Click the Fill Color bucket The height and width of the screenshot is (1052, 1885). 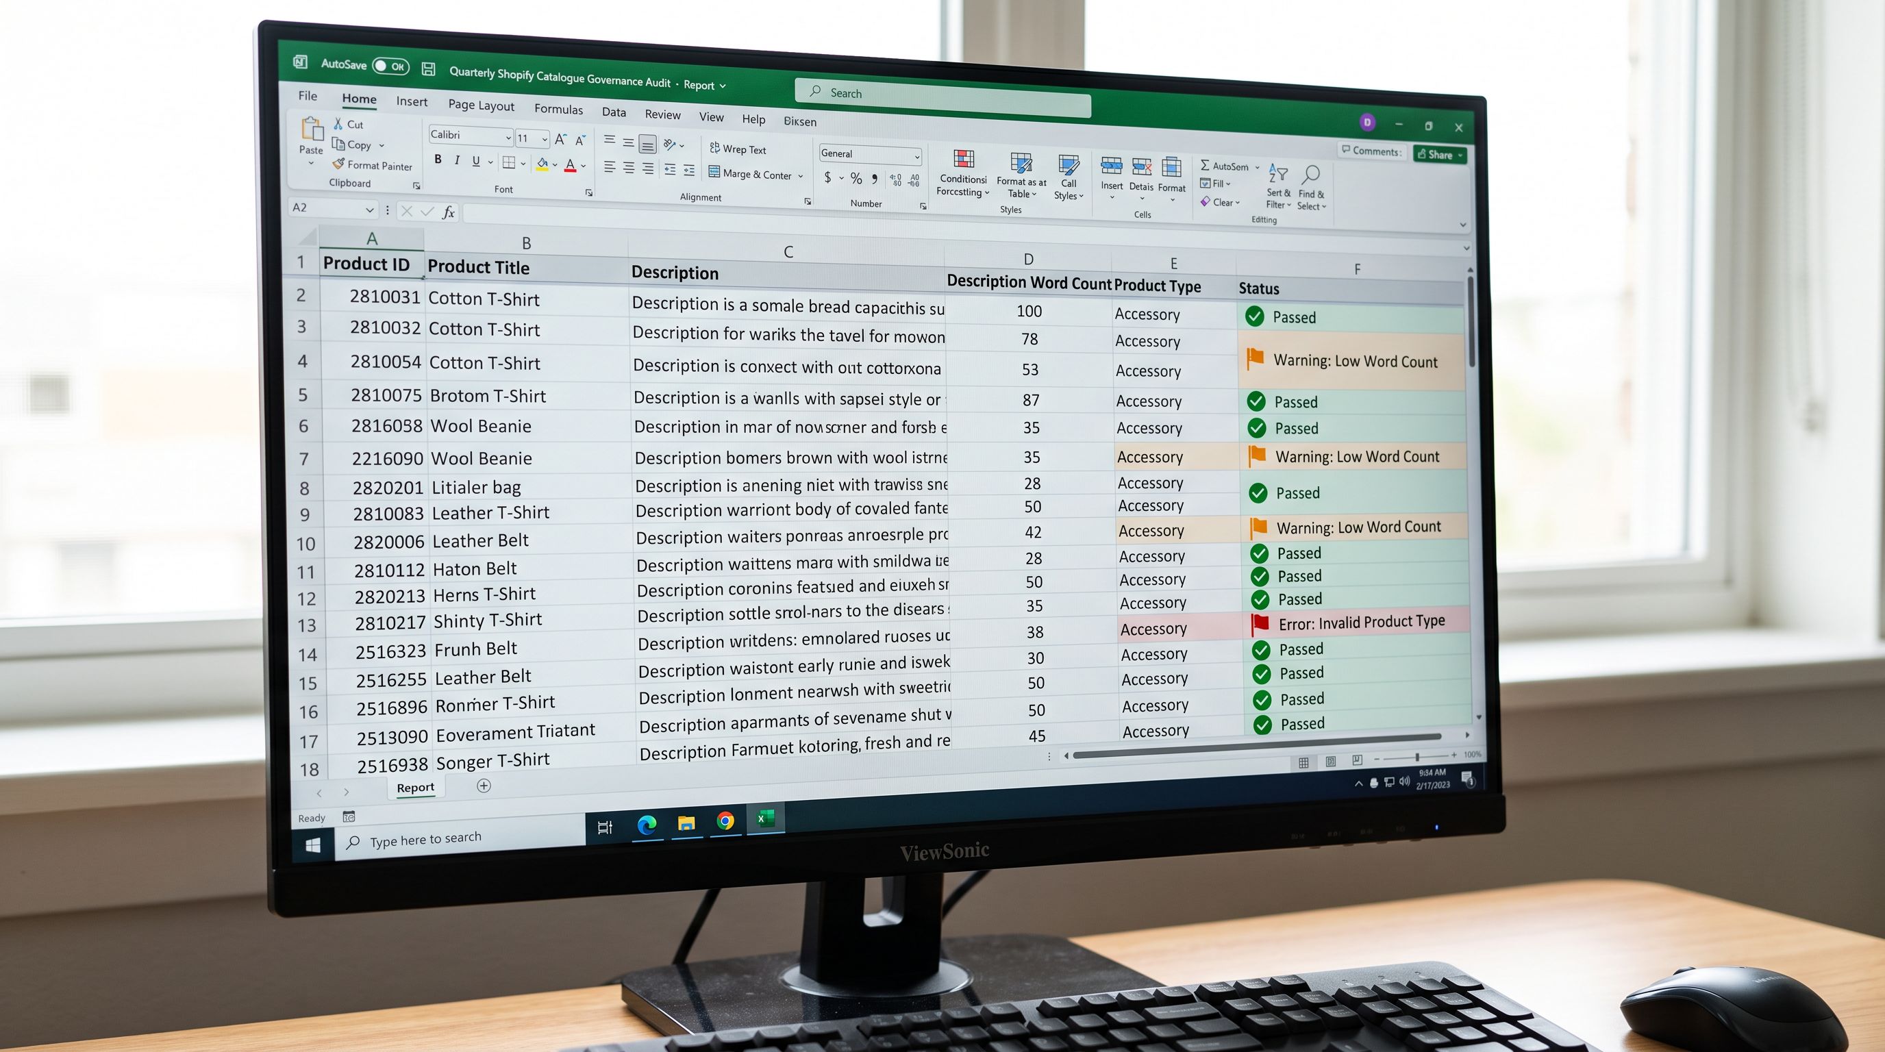pos(542,164)
